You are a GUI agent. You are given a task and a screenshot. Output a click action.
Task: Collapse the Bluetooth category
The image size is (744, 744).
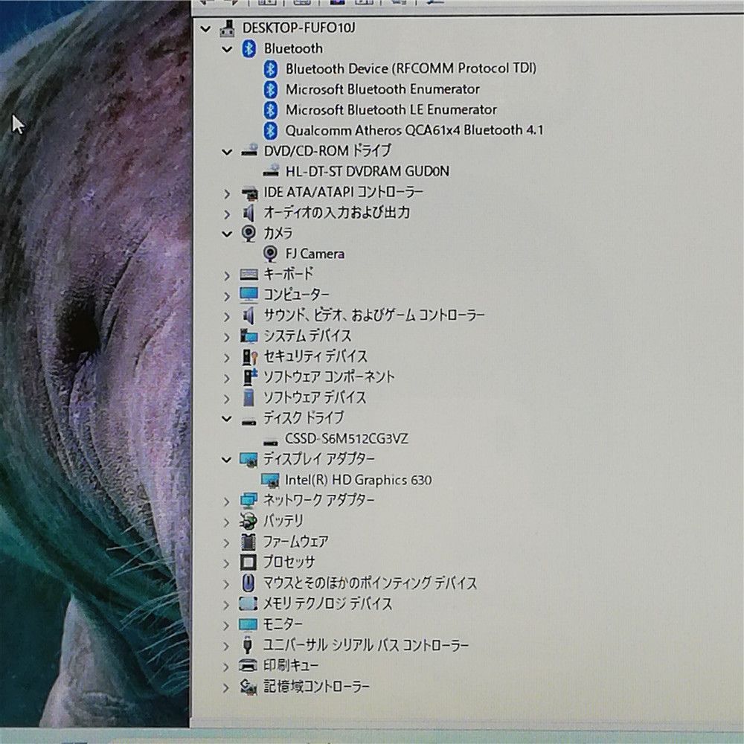click(x=227, y=49)
